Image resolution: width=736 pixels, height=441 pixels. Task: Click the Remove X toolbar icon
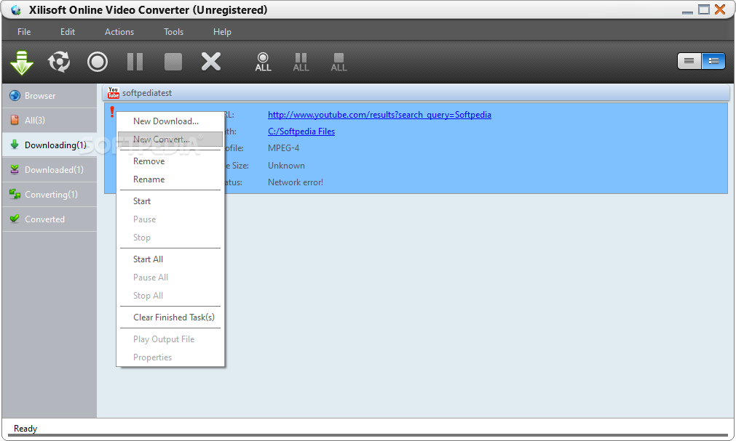[x=211, y=62]
